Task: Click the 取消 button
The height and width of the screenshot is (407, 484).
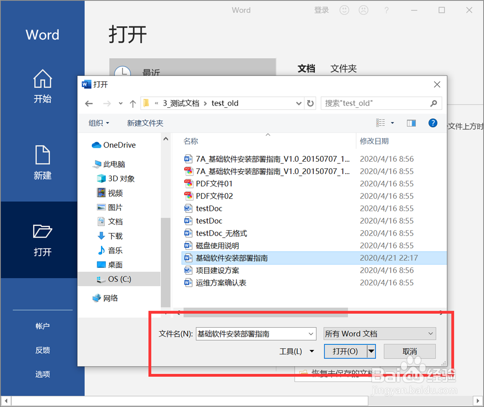Action: pos(410,351)
